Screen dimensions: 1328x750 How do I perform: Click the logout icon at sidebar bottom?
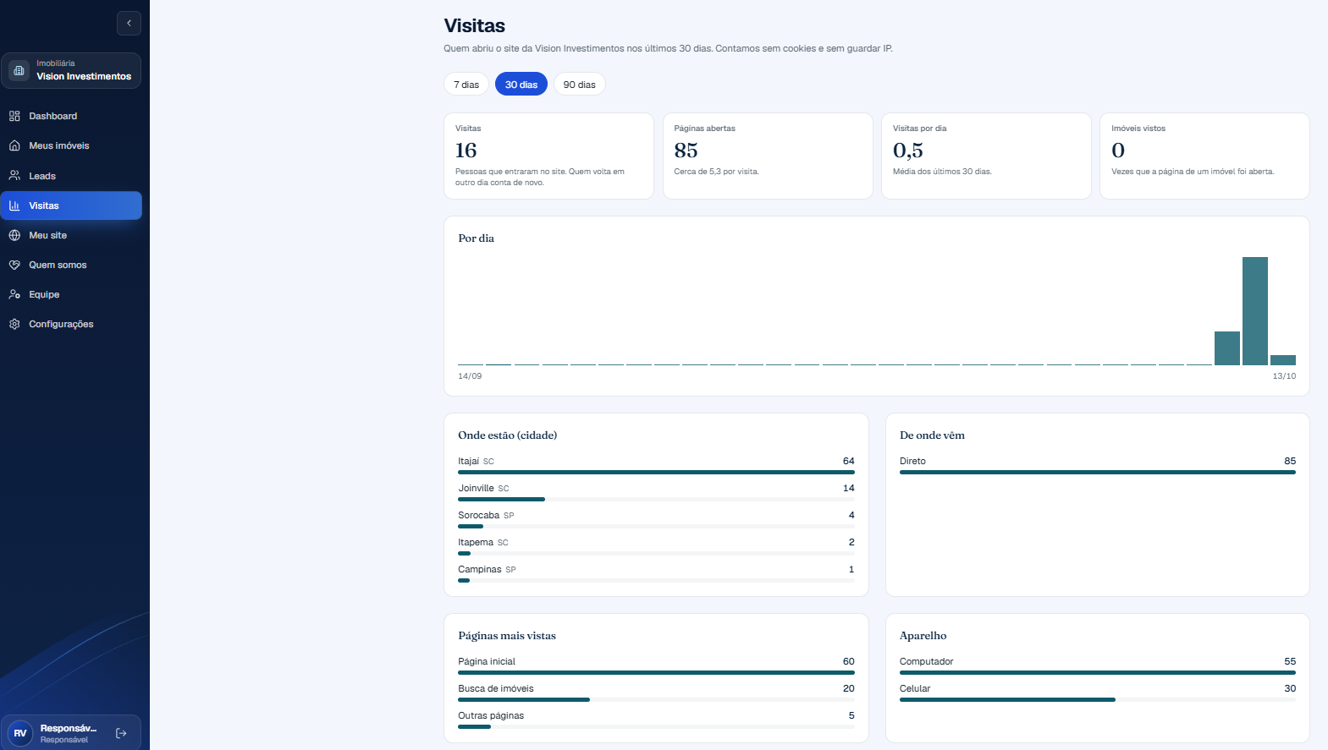pyautogui.click(x=121, y=733)
